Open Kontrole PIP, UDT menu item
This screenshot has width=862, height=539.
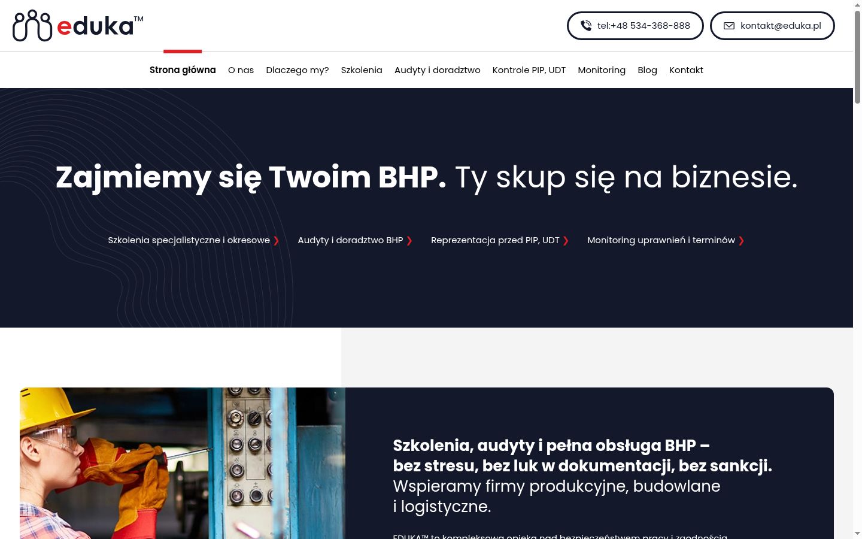coord(529,70)
